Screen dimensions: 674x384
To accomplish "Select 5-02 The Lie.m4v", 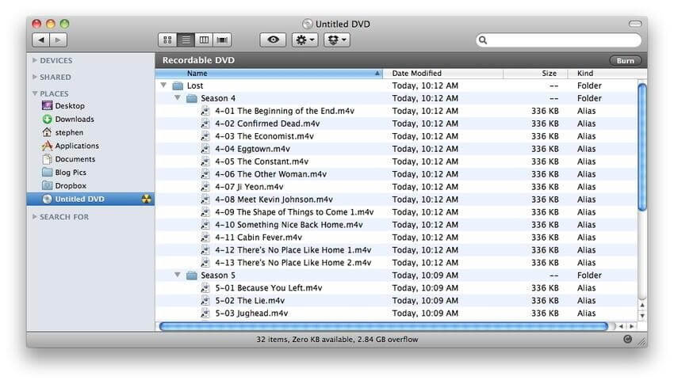I will click(250, 300).
